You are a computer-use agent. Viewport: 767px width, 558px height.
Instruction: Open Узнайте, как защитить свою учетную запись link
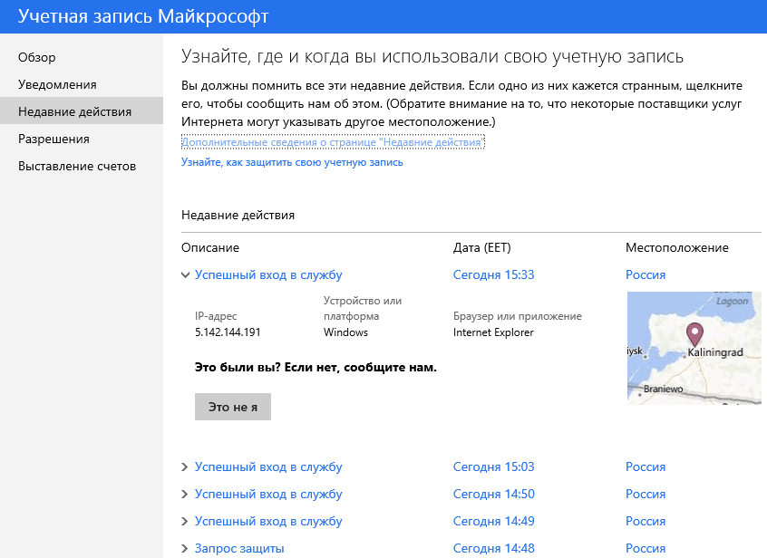click(292, 162)
